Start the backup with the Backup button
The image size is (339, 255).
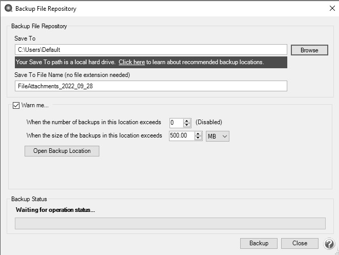pyautogui.click(x=259, y=243)
